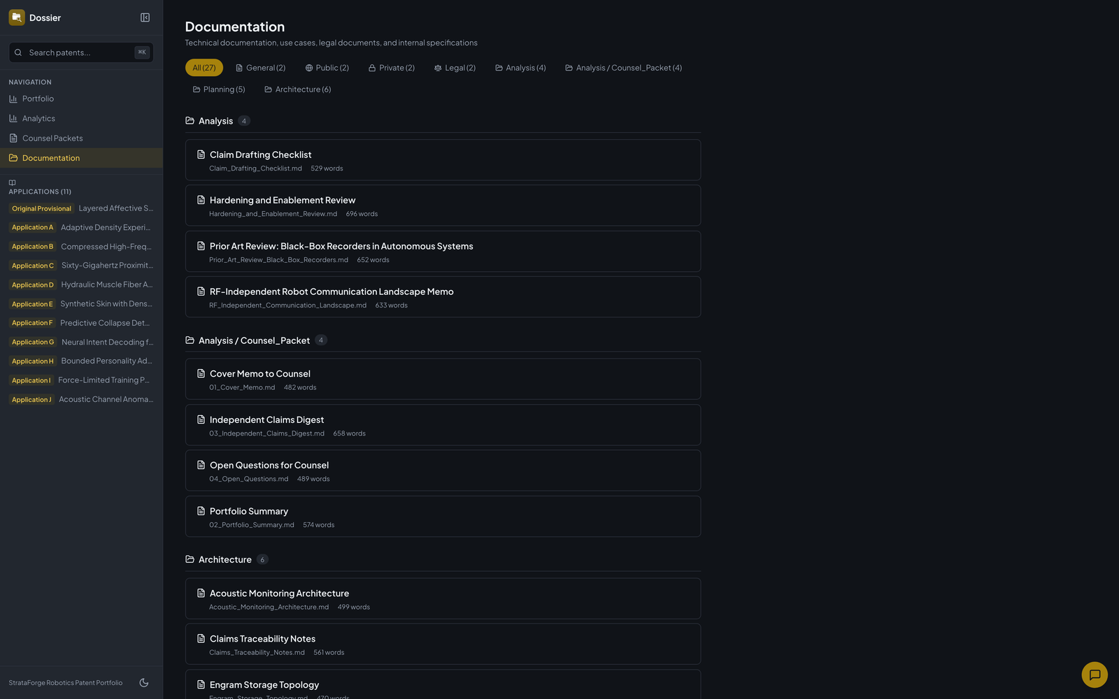1119x699 pixels.
Task: Click the Portfolio chart icon
Action: [13, 99]
